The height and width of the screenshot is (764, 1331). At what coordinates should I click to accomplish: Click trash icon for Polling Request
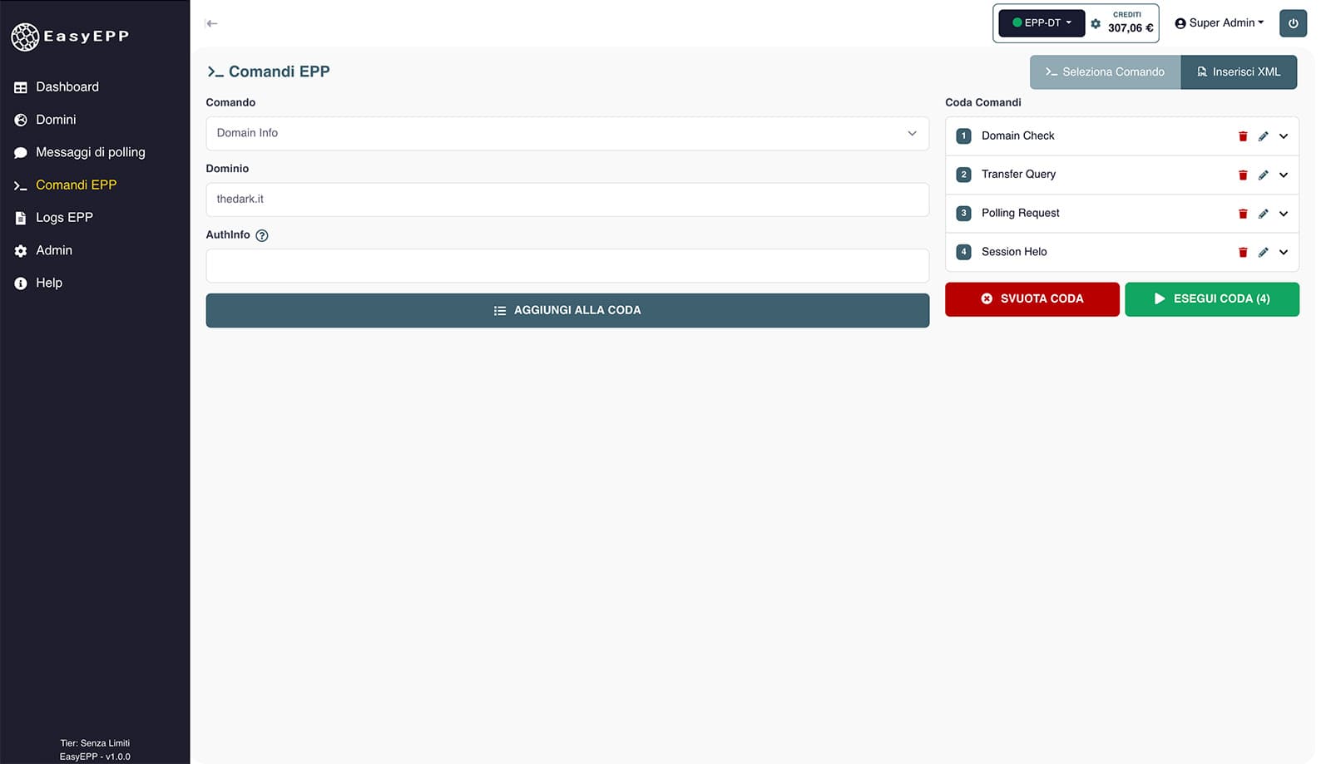pyautogui.click(x=1243, y=214)
